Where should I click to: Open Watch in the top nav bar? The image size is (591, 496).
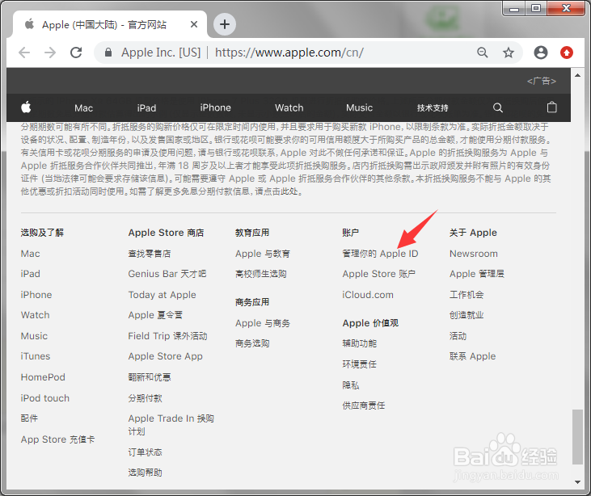(289, 107)
